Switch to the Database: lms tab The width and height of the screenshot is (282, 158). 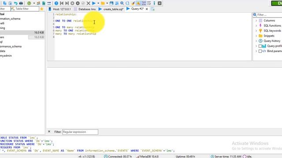tap(85, 9)
